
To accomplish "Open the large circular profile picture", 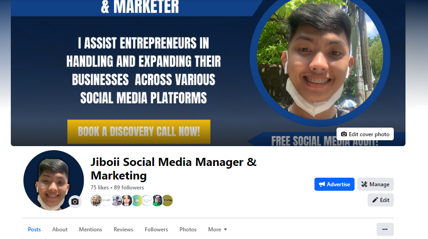I will (x=54, y=180).
